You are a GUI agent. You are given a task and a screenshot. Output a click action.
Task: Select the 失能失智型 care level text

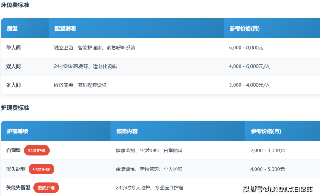coord(19,188)
